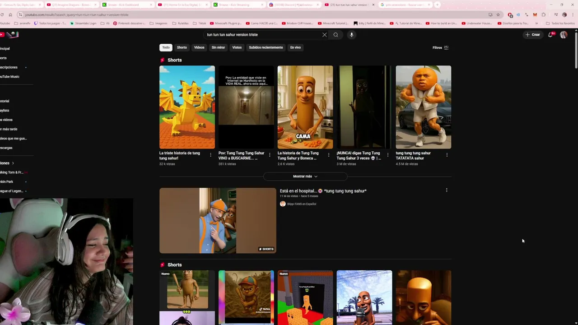
Task: Open 'Modern Cliff House' bookmark
Action: (x=297, y=23)
